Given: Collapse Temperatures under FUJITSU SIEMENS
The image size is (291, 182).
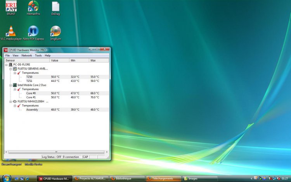Looking at the screenshot, I should click(x=15, y=73).
